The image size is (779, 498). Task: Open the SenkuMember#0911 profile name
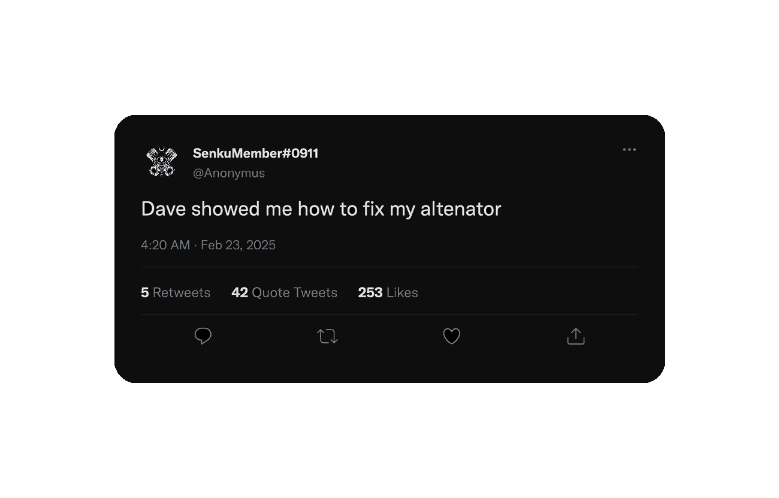point(255,153)
